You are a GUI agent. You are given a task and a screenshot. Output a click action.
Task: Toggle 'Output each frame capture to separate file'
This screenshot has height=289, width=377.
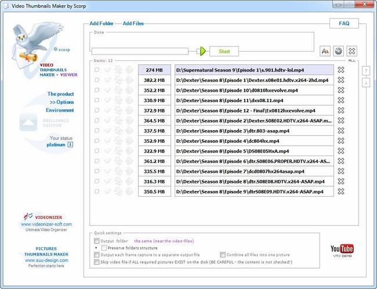point(97,254)
